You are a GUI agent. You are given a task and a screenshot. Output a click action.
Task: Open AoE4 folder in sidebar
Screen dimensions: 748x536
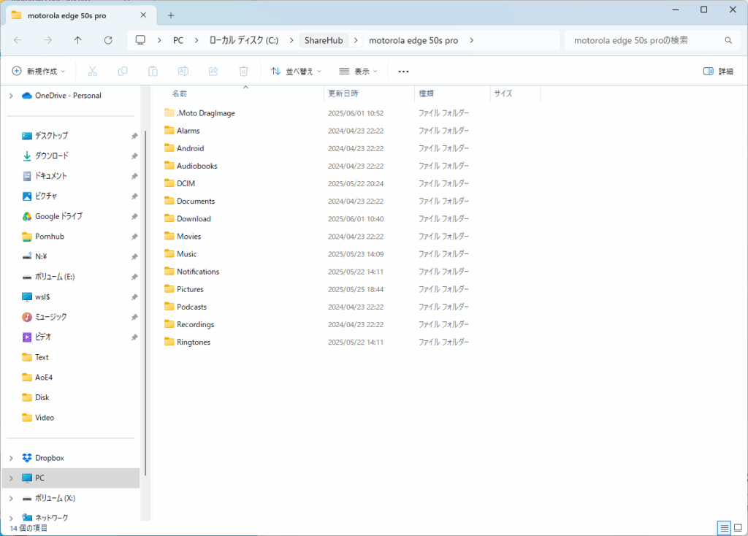[37, 378]
